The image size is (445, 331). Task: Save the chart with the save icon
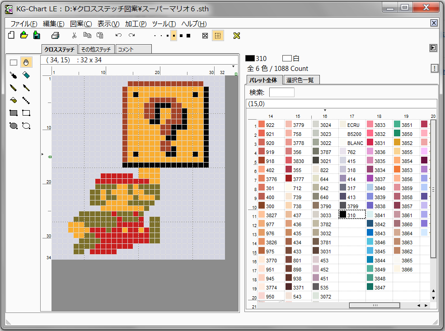point(37,35)
